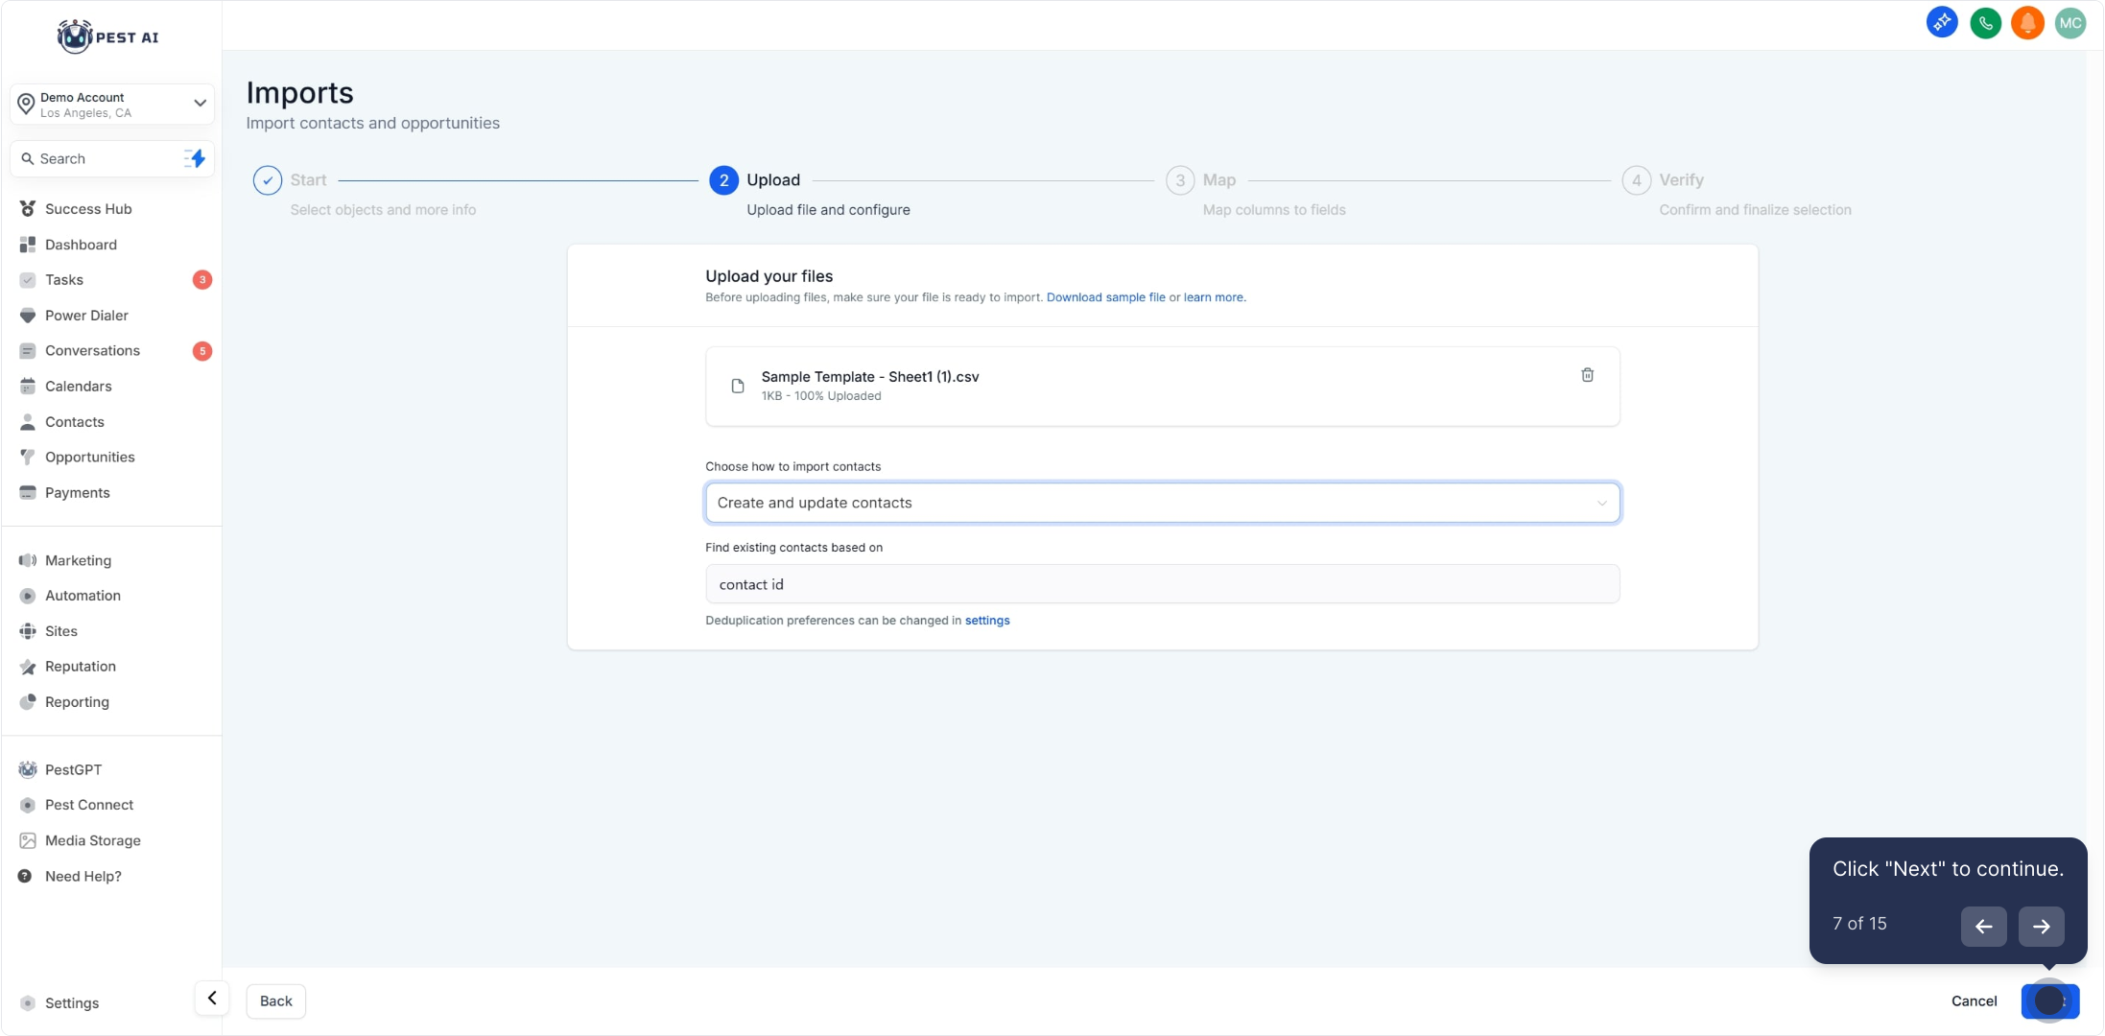Screen dimensions: 2105x1036
Task: Click the Sample Template - Sheet1 (1).csv filename
Action: 870,377
